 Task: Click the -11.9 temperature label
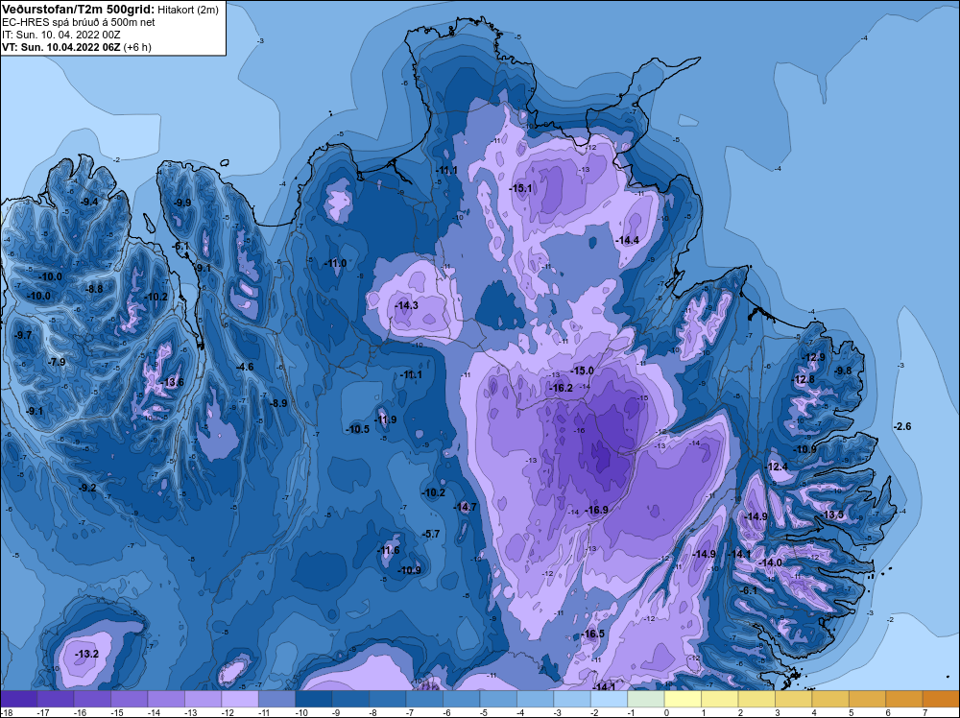point(386,419)
